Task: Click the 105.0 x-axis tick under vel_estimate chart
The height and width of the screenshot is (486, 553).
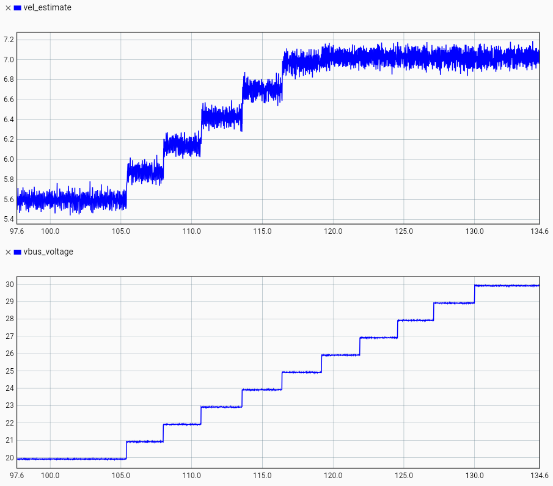Action: [120, 231]
